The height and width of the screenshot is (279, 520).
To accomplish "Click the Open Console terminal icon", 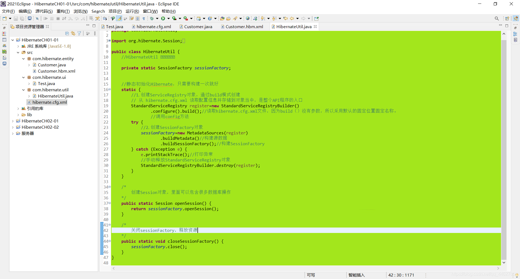I will point(30,18).
